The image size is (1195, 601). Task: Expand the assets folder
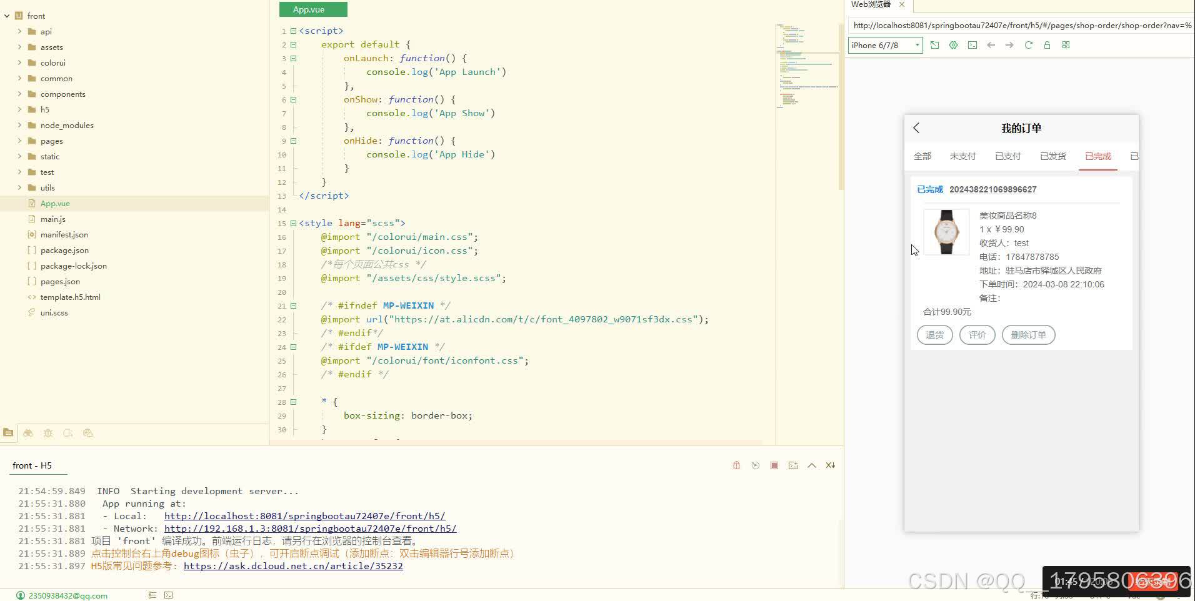coord(19,47)
